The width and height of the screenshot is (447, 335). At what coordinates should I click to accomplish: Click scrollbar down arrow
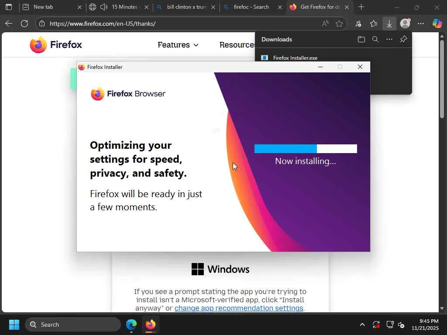coord(442,308)
